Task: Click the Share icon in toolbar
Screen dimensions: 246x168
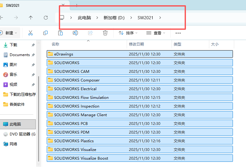Action: (x=90, y=33)
